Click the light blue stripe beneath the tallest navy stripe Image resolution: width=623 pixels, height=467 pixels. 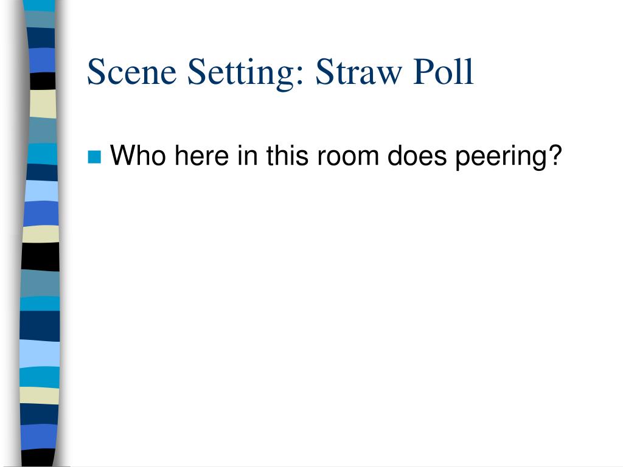click(x=40, y=354)
